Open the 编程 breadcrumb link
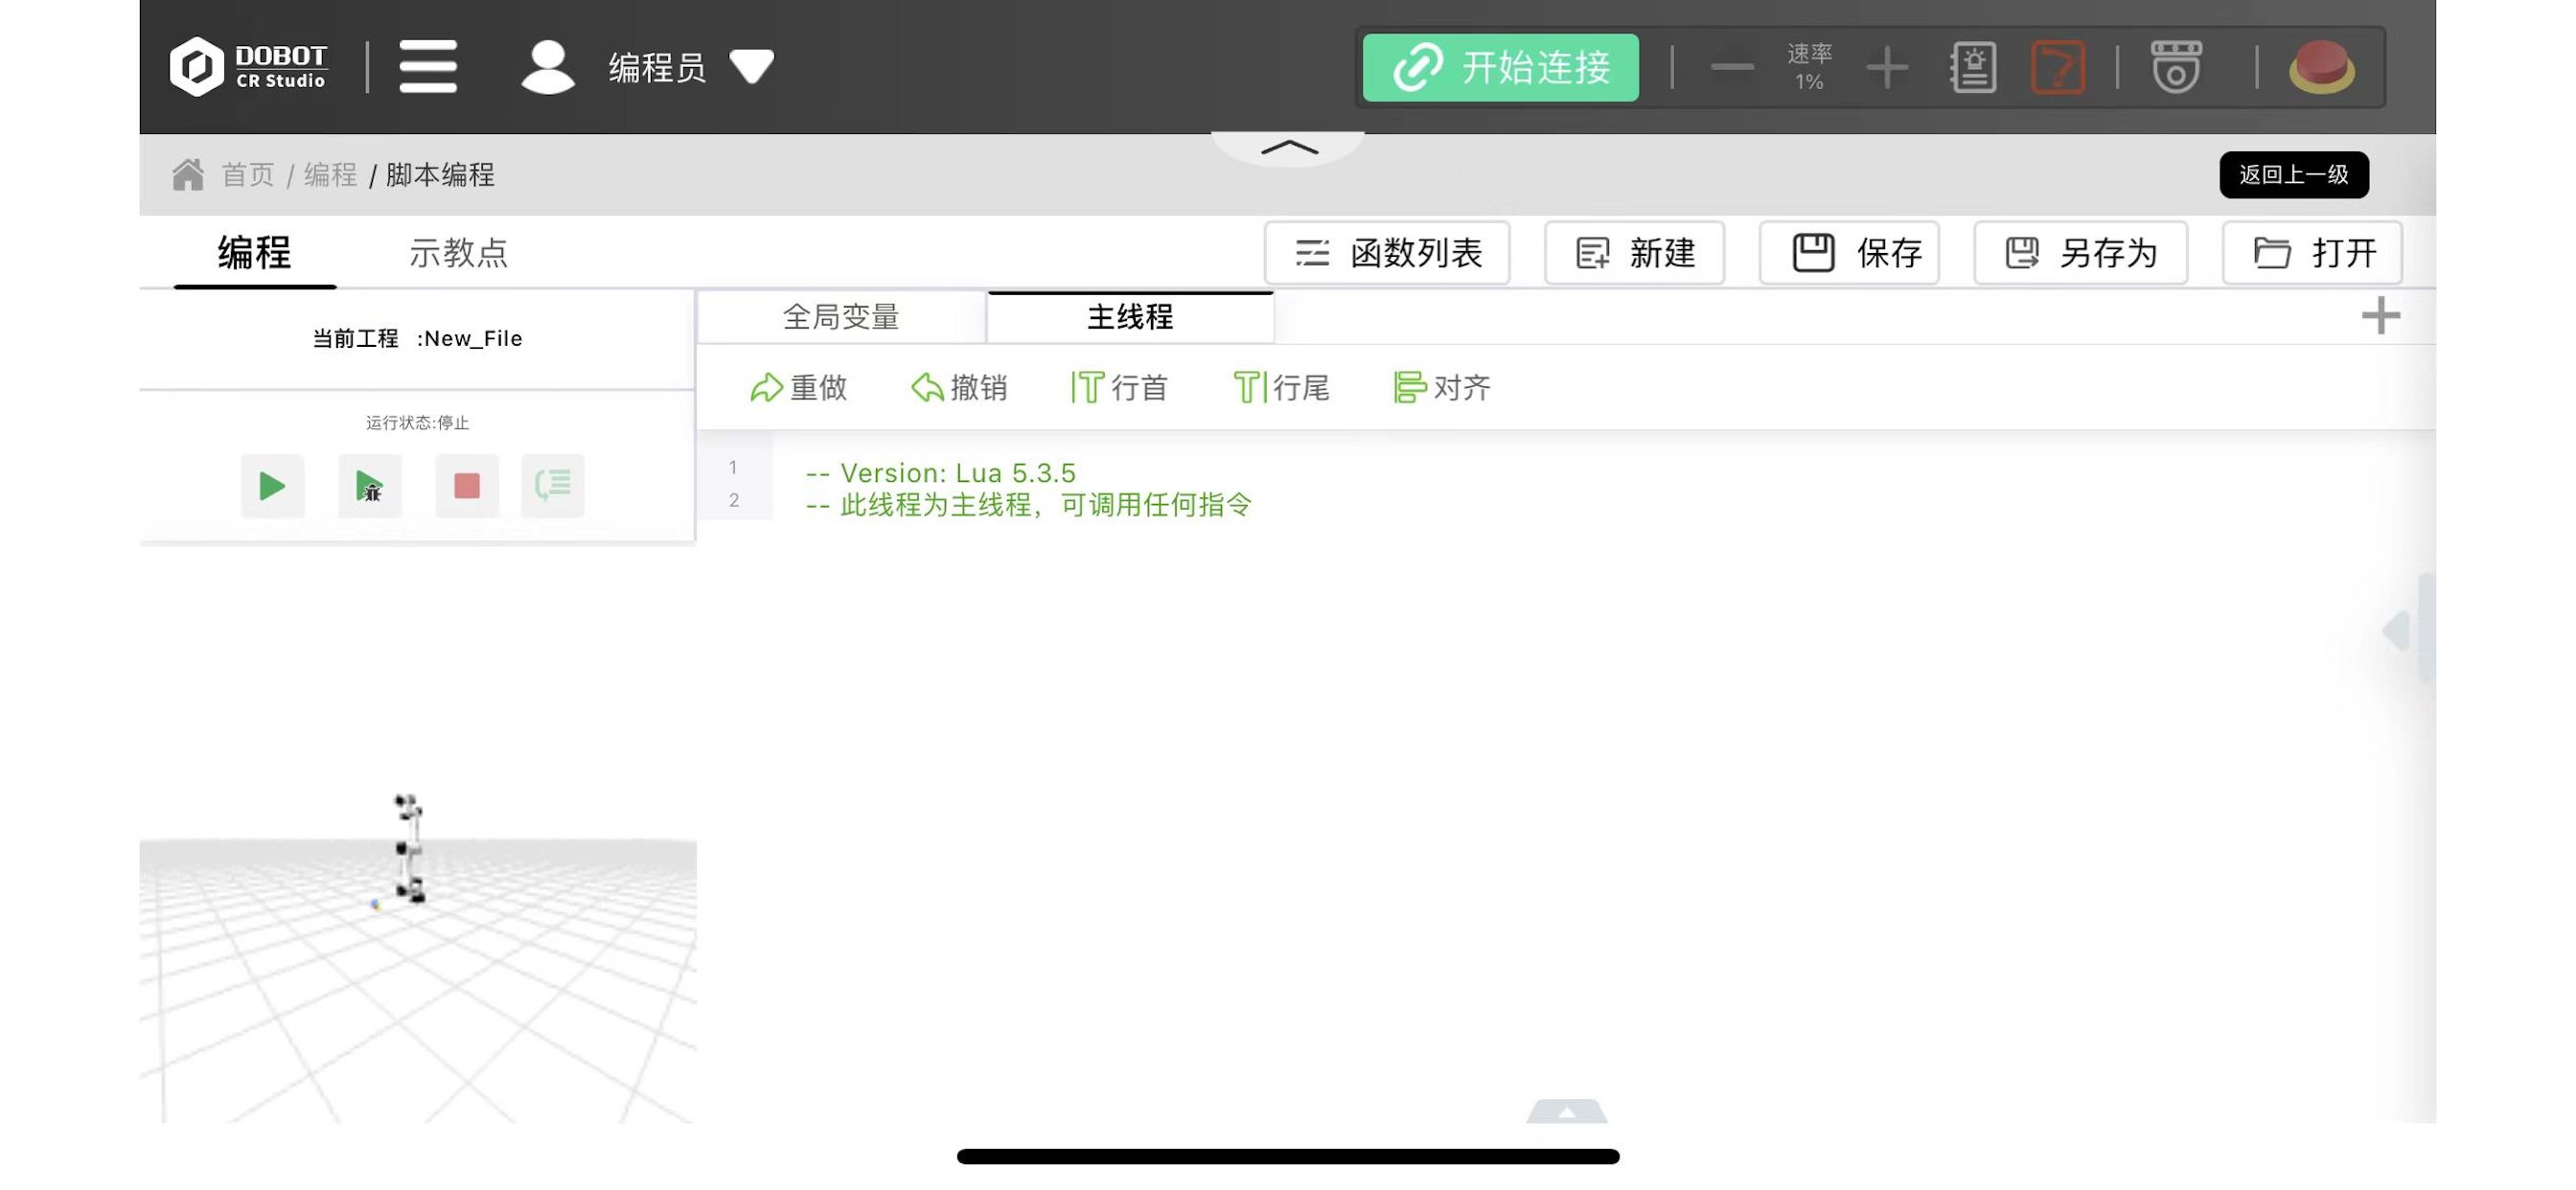2576x1190 pixels. pyautogui.click(x=330, y=174)
